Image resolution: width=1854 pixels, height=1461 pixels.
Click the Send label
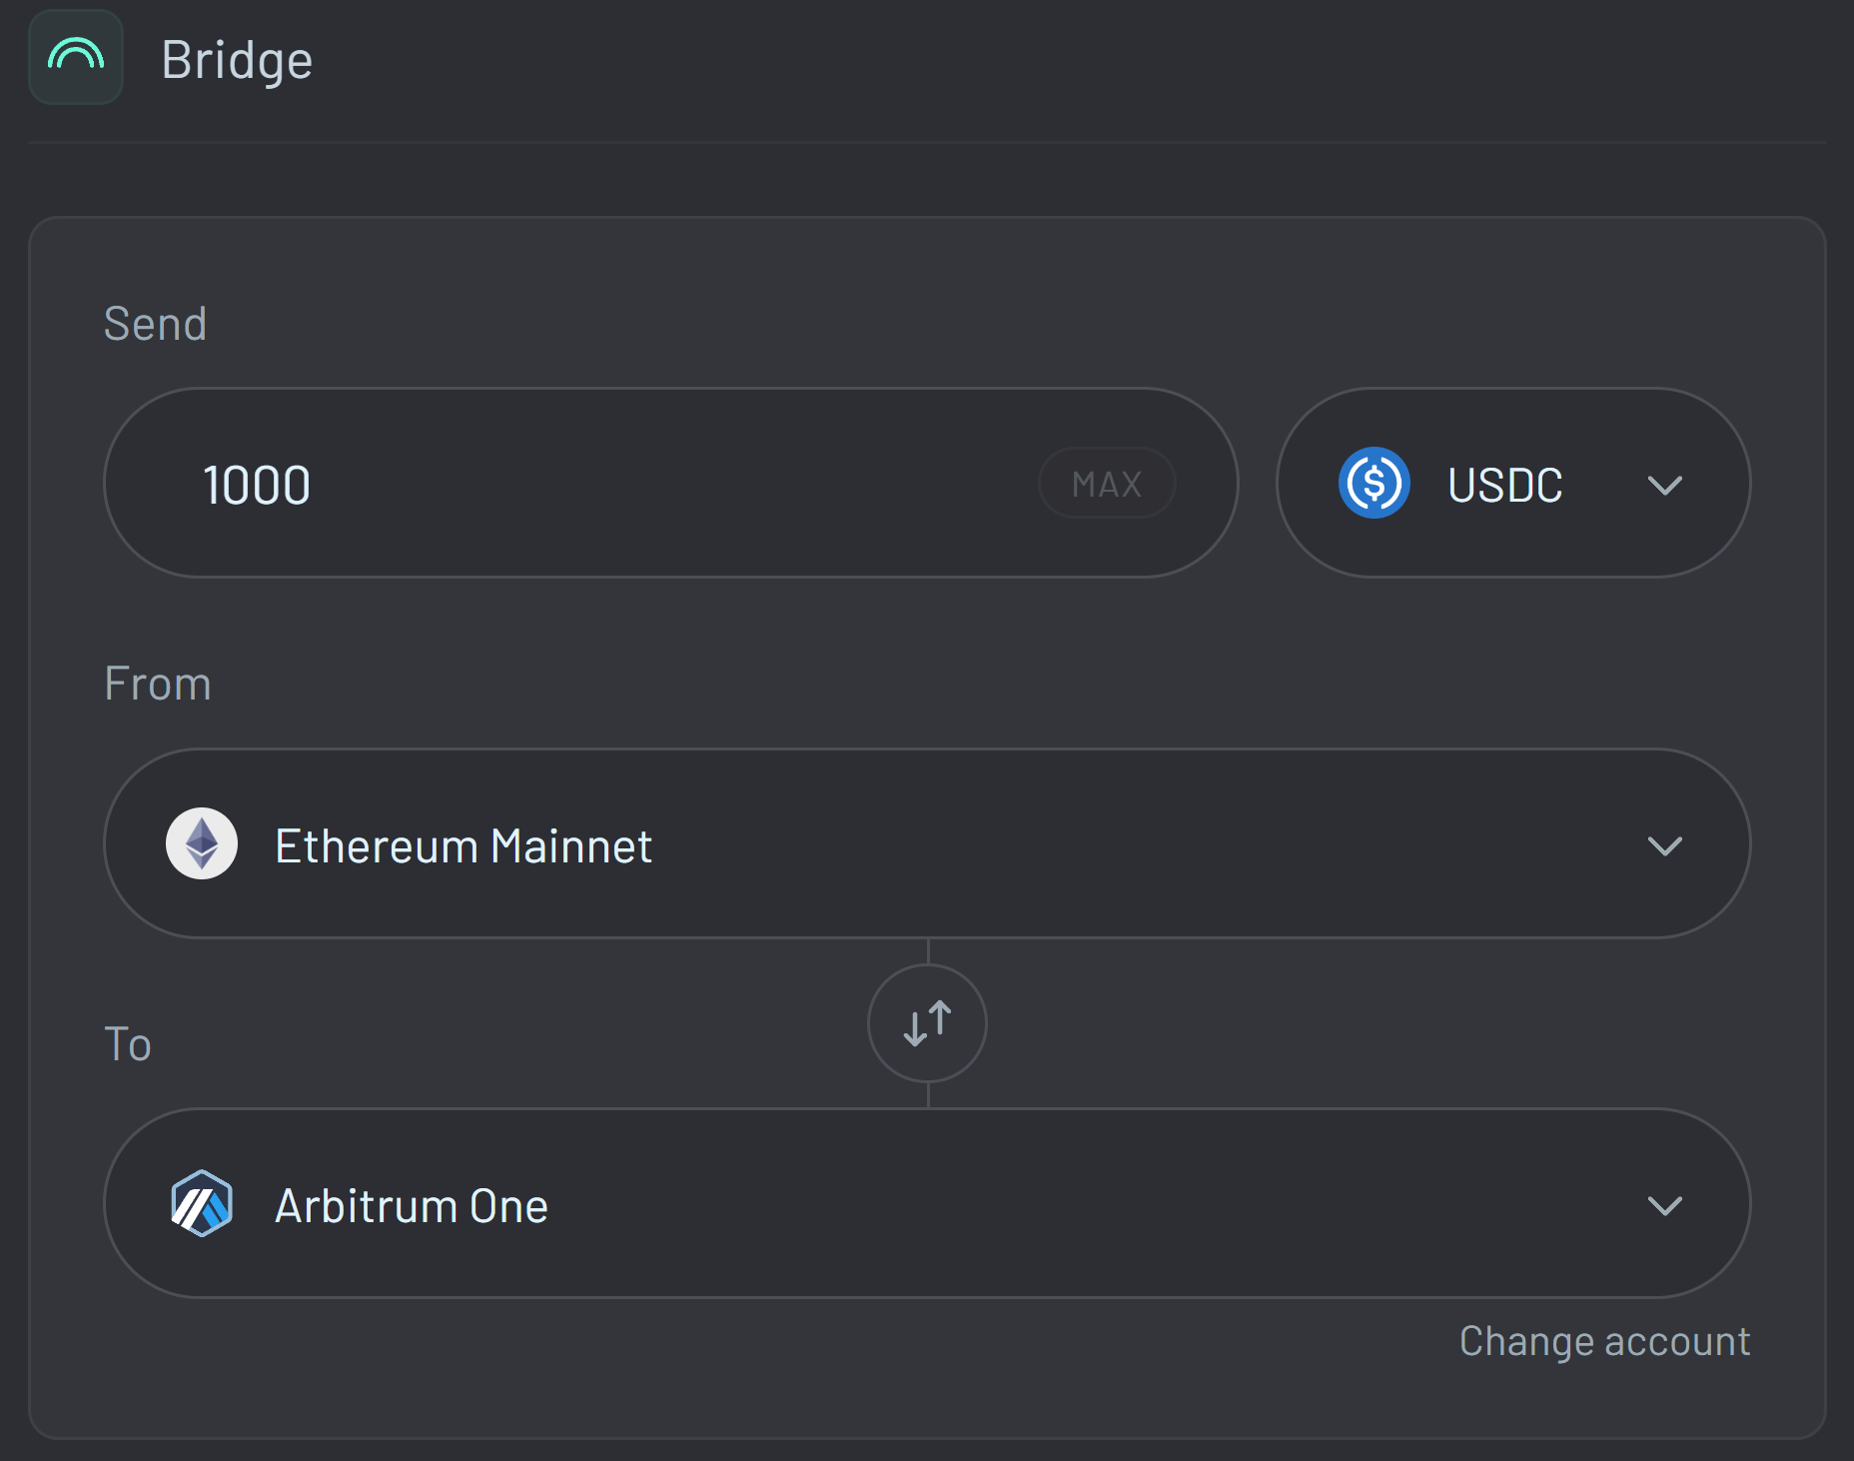(x=155, y=324)
